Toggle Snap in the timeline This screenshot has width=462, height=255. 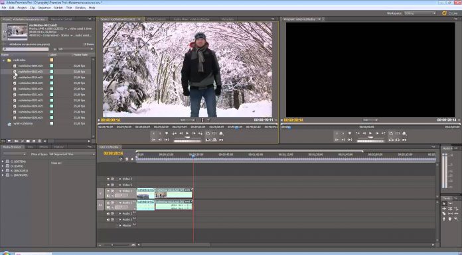121,159
